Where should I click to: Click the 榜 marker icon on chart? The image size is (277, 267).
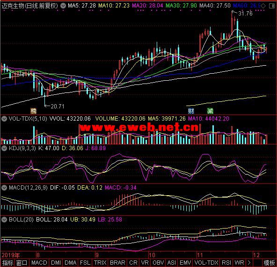click(x=33, y=111)
